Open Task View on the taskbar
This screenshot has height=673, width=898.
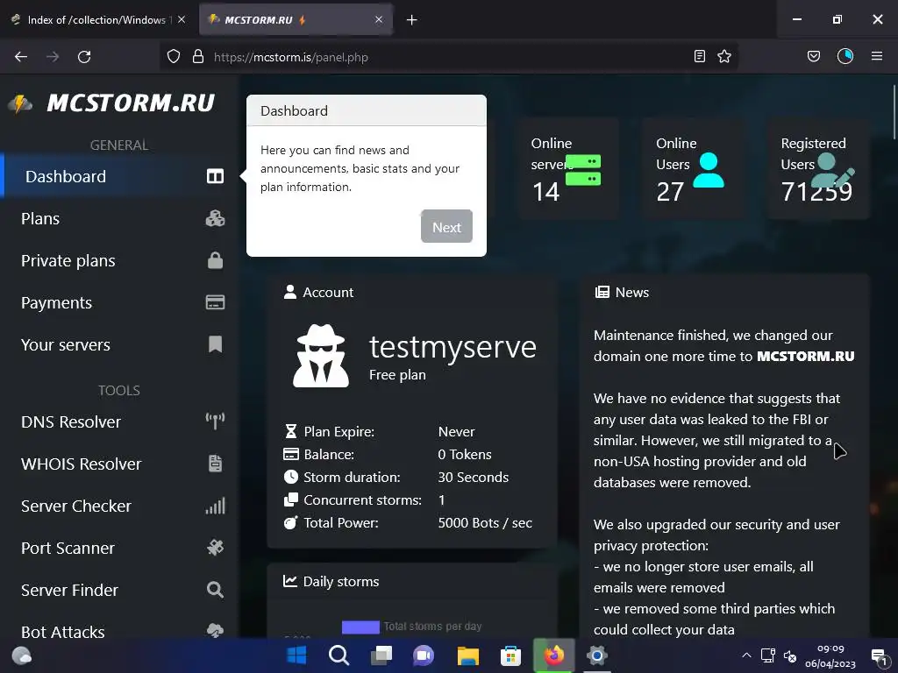click(381, 655)
